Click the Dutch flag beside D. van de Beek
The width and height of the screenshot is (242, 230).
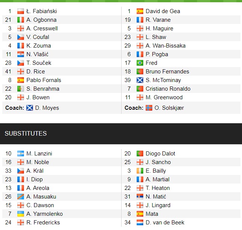pos(140,223)
